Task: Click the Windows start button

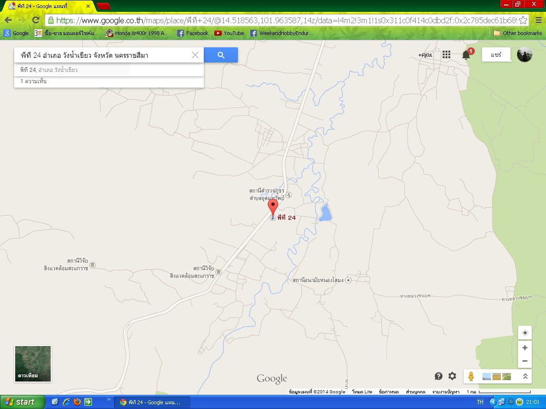Action: [x=20, y=402]
